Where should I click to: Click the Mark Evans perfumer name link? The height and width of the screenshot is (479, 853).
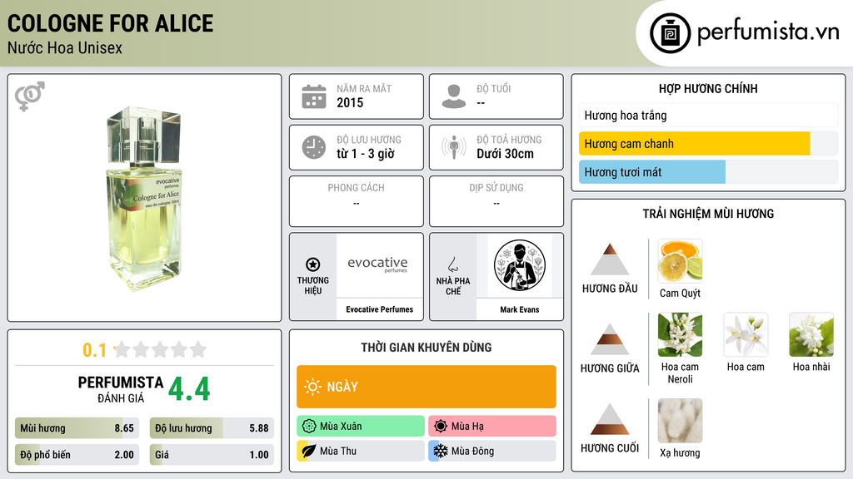click(x=520, y=309)
